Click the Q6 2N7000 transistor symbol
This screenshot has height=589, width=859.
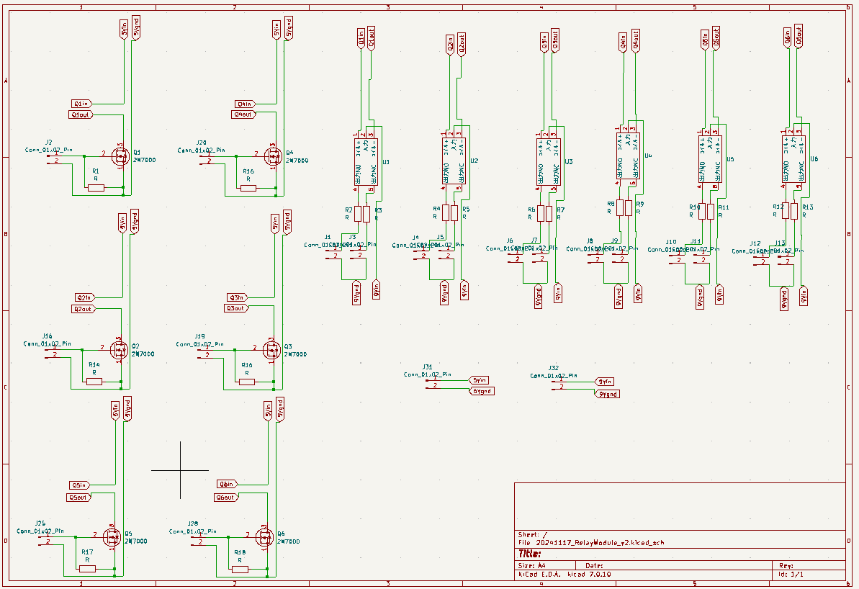[264, 536]
